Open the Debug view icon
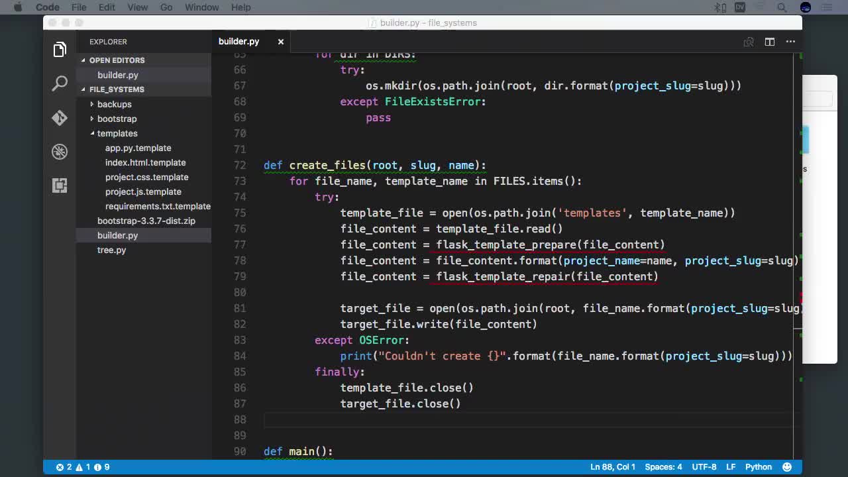Viewport: 848px width, 477px height. [x=60, y=152]
